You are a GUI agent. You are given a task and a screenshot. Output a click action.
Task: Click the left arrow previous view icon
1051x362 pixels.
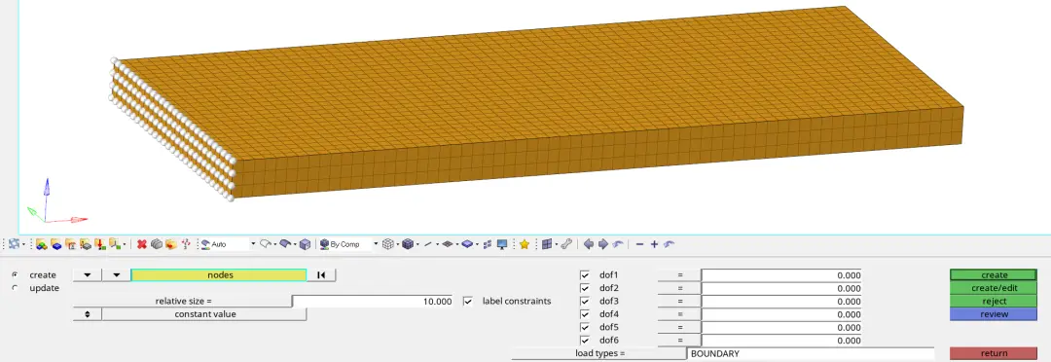(589, 244)
